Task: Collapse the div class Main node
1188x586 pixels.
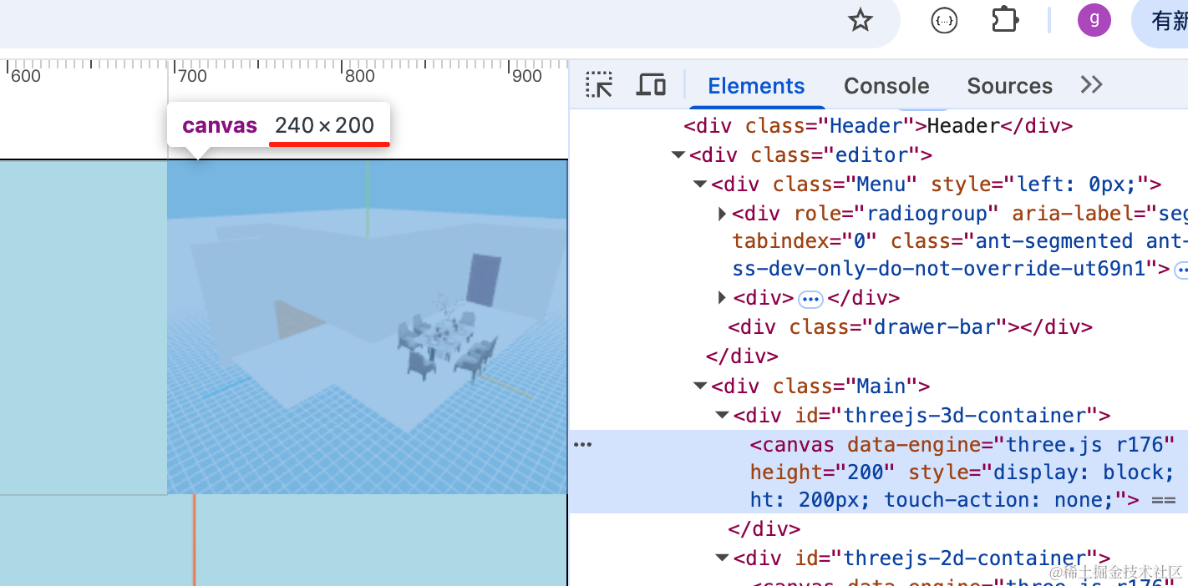Action: click(x=700, y=386)
